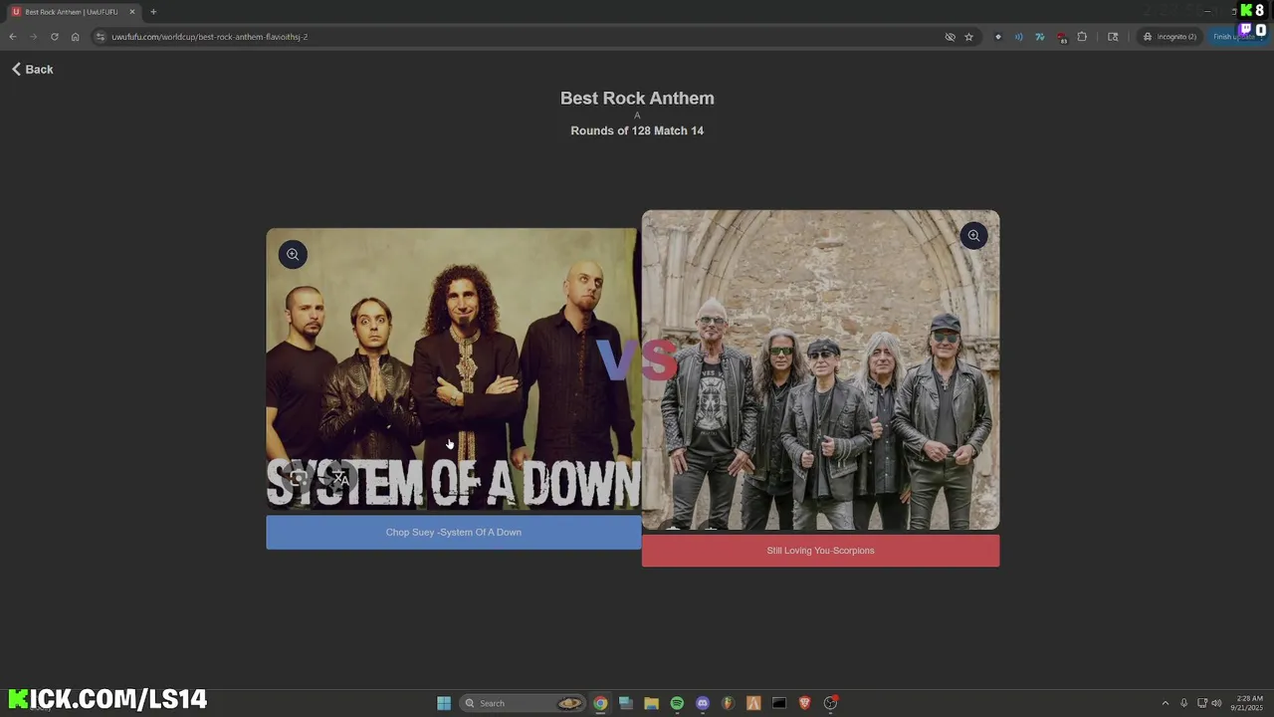Reload the page
This screenshot has width=1274, height=717.
54,37
